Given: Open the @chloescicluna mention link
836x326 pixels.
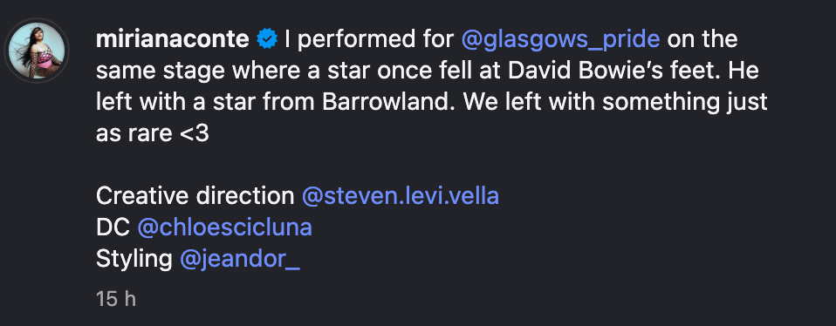Looking at the screenshot, I should [224, 228].
